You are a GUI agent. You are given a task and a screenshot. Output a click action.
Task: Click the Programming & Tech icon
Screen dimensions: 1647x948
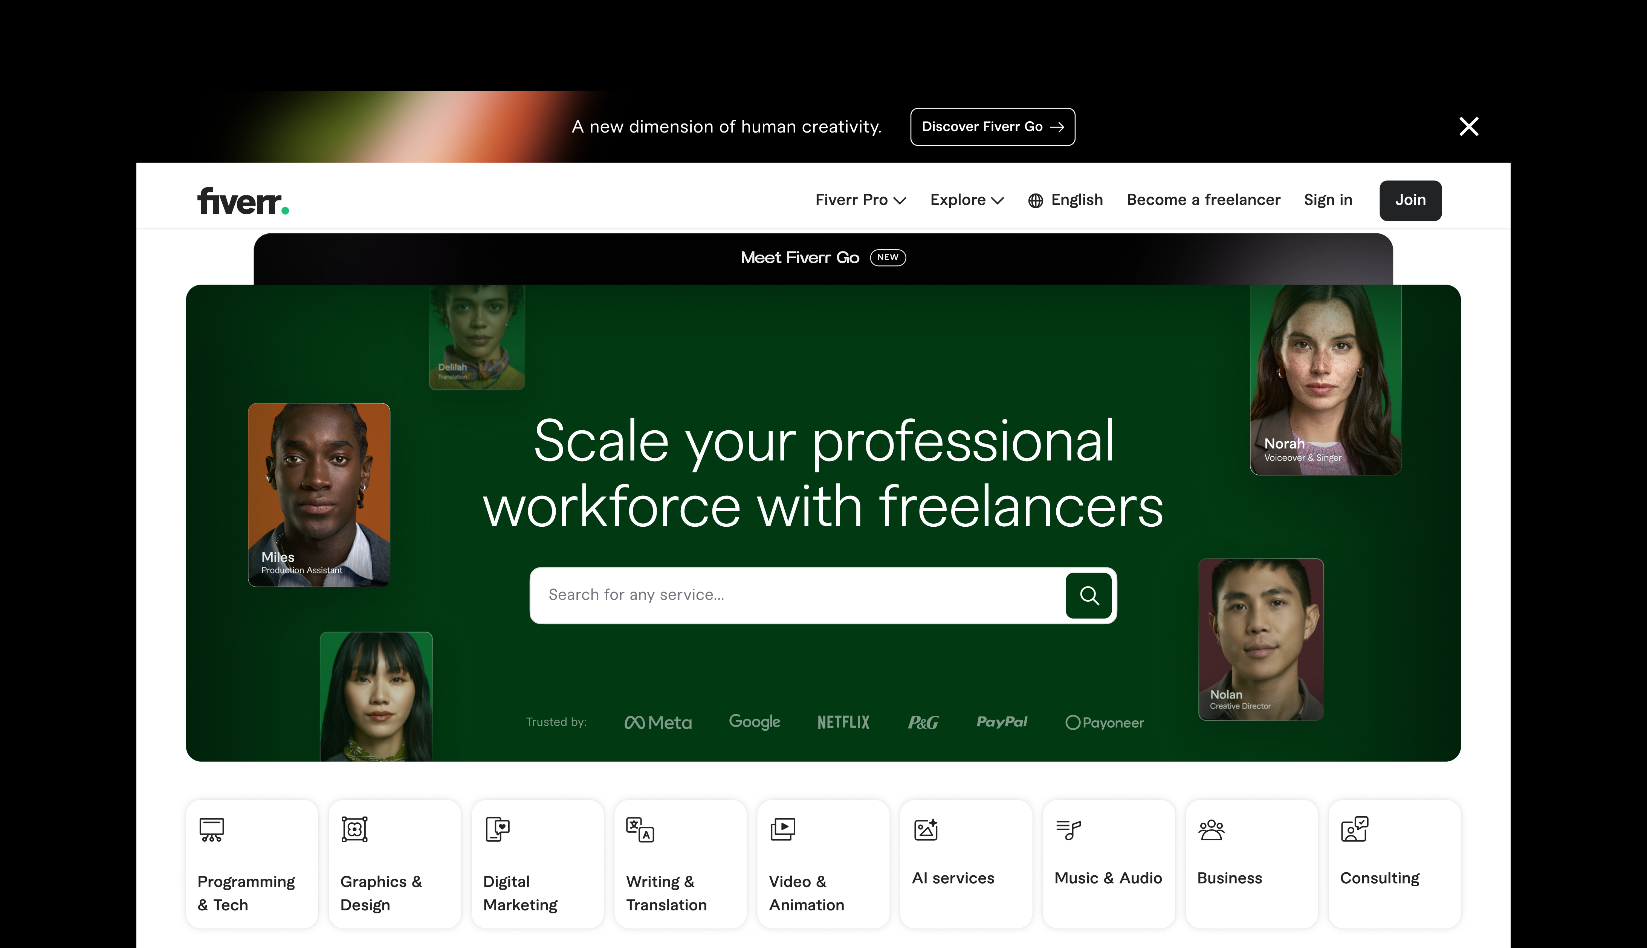click(x=212, y=829)
